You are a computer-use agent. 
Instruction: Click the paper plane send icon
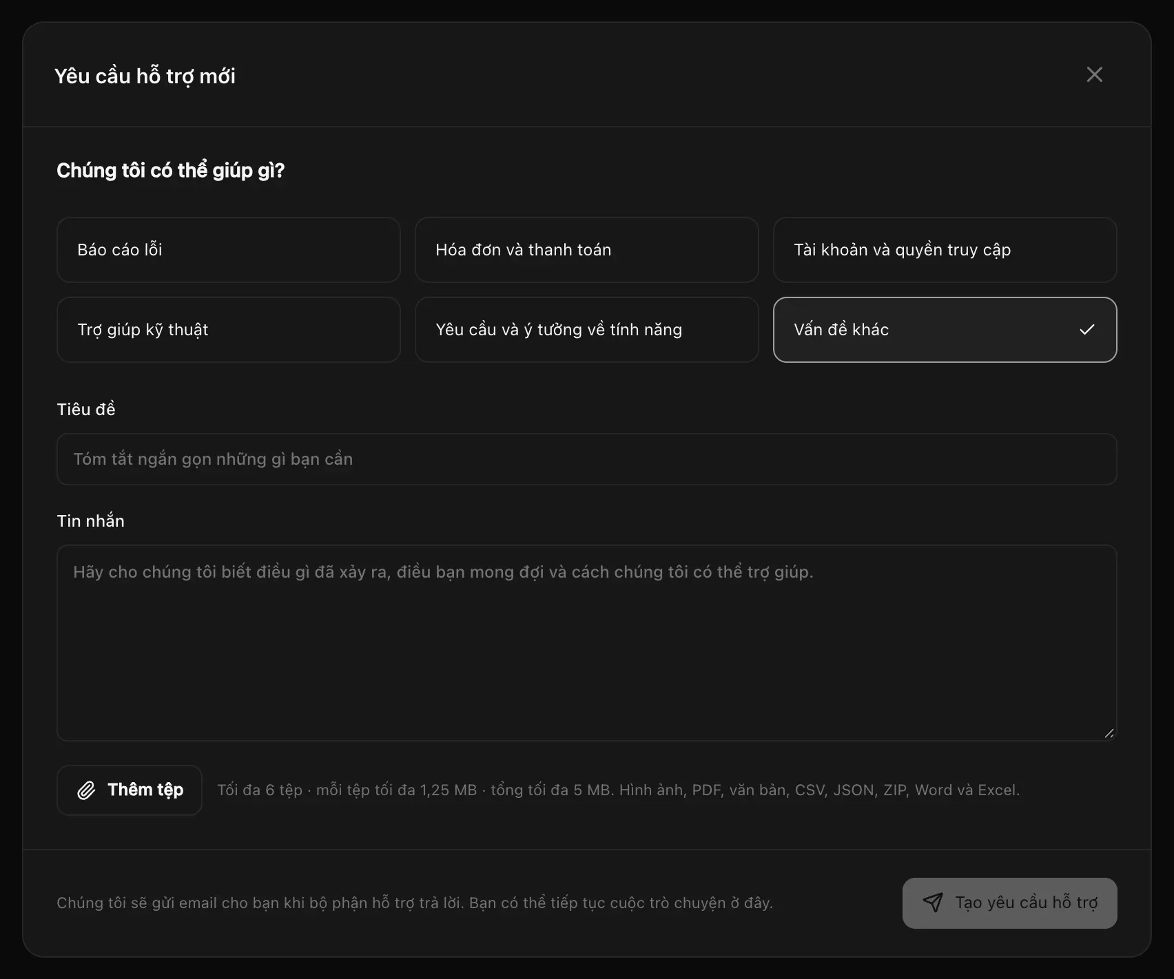click(933, 903)
